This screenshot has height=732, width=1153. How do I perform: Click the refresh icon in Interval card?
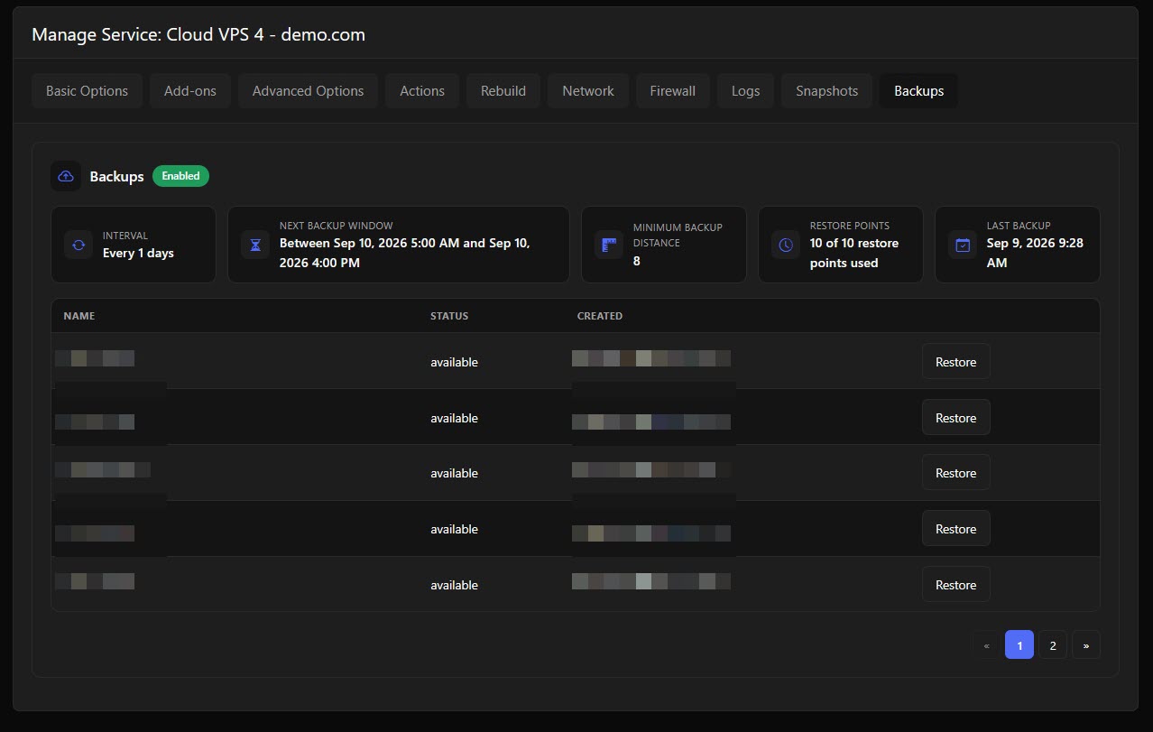(x=78, y=245)
